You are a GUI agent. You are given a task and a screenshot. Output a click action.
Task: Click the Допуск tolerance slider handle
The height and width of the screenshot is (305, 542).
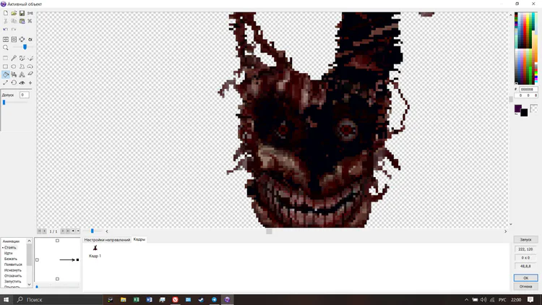point(4,103)
